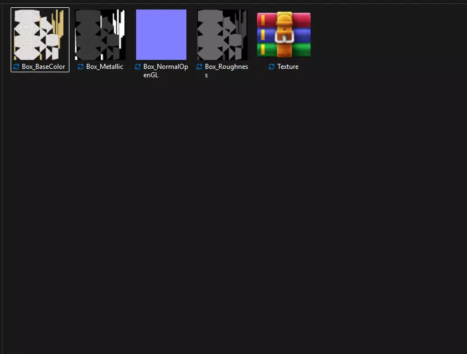Select the Box_NormalOpenGL purple thumbnail

tap(161, 35)
